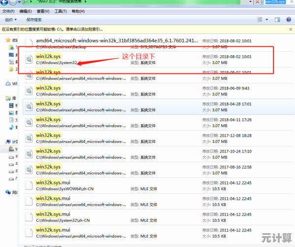Image resolution: width=295 pixels, height=247 pixels.
Task: Open the win32k.sys file icon in C:\Windows\System32
Action: 29,60
